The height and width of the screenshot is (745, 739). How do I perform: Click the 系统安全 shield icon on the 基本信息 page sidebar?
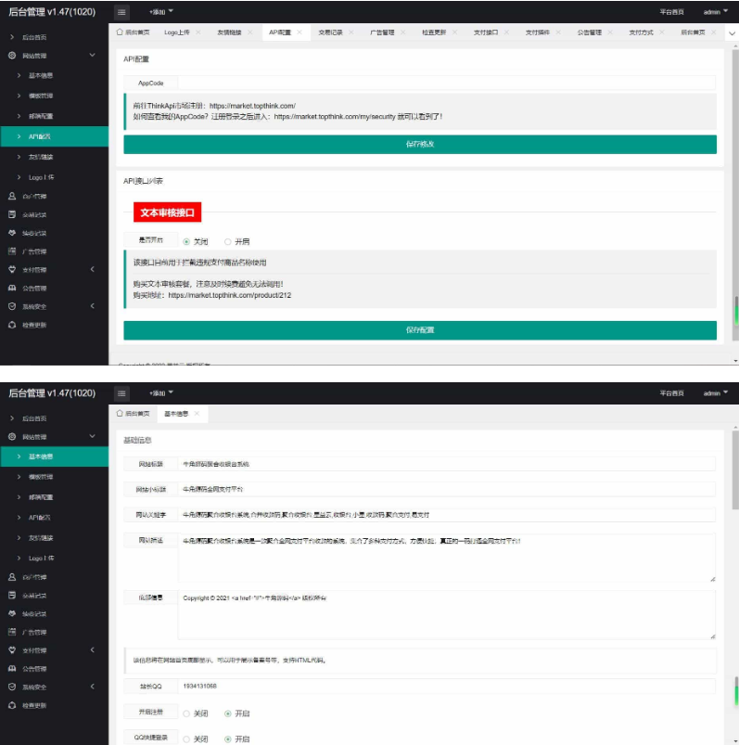tap(12, 686)
